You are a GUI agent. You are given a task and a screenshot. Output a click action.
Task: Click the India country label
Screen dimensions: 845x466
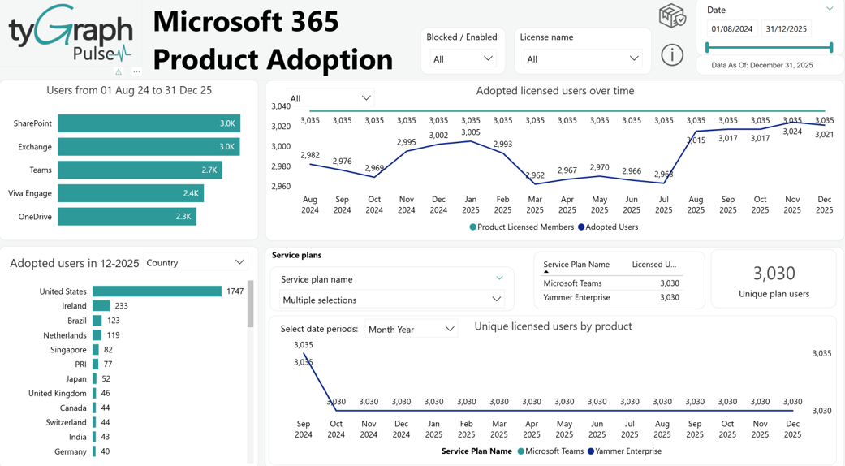coord(78,437)
